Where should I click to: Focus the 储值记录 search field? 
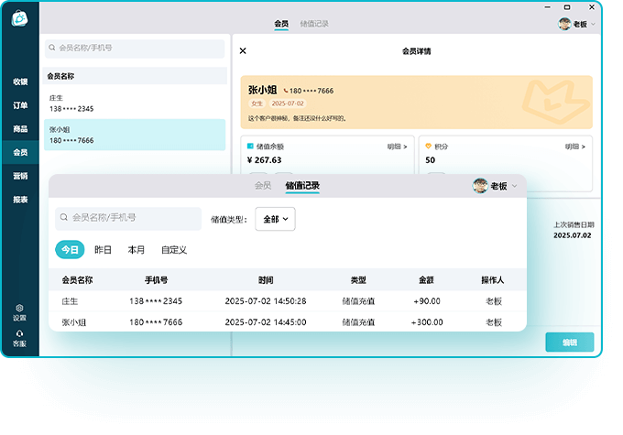(128, 218)
